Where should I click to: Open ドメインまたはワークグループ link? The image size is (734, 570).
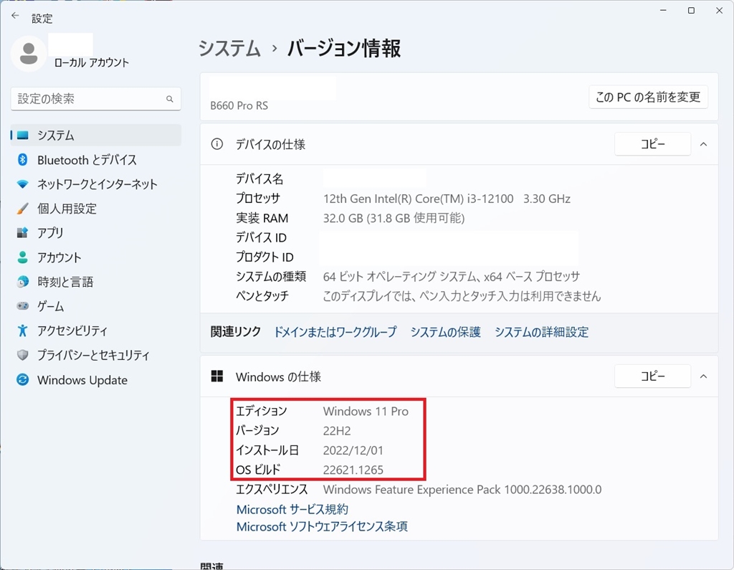coord(335,332)
